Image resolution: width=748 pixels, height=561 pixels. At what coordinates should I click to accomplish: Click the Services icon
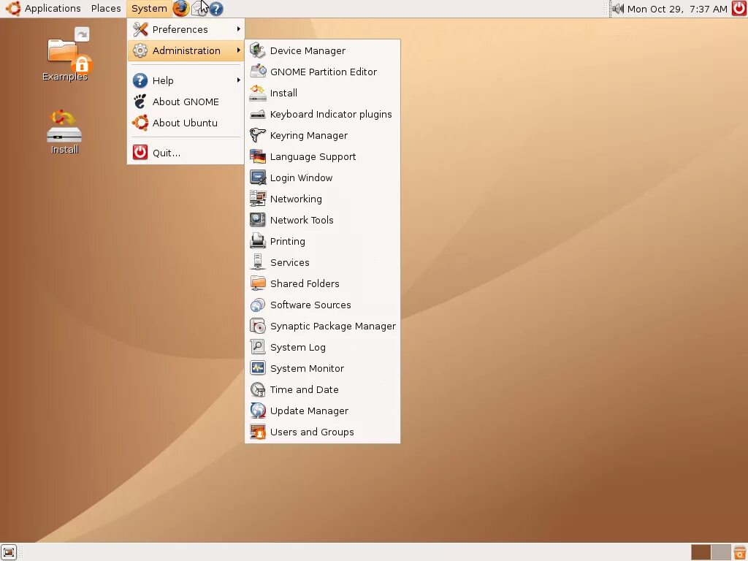(x=258, y=262)
